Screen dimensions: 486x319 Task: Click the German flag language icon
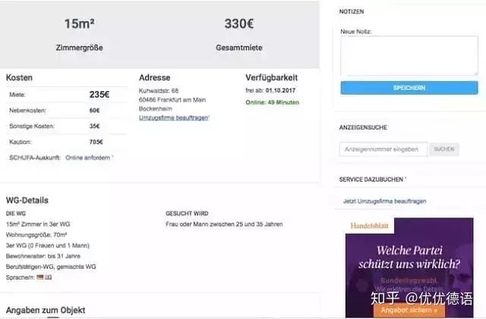tap(40, 277)
